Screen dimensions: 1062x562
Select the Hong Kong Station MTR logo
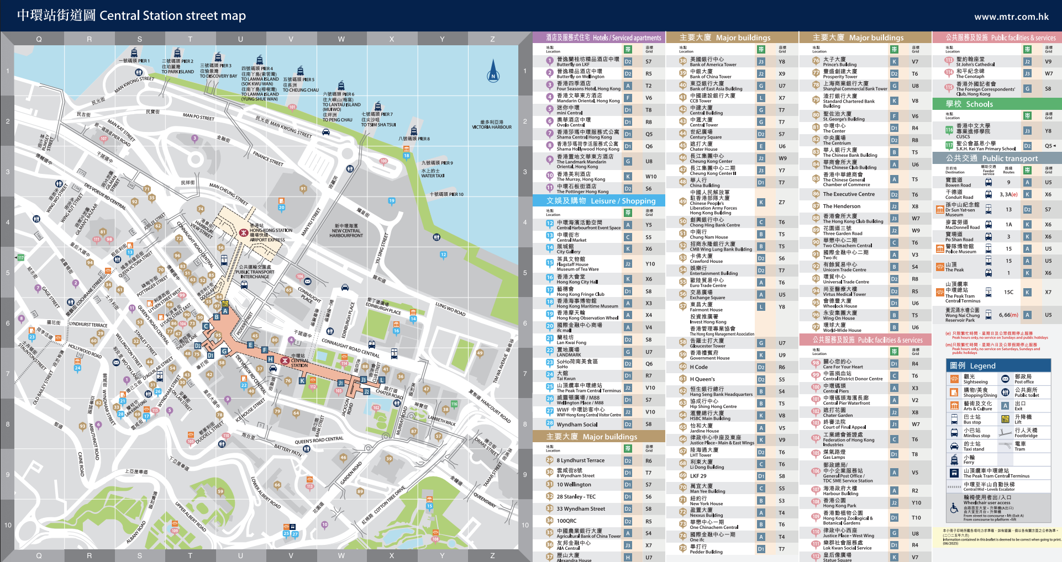243,233
